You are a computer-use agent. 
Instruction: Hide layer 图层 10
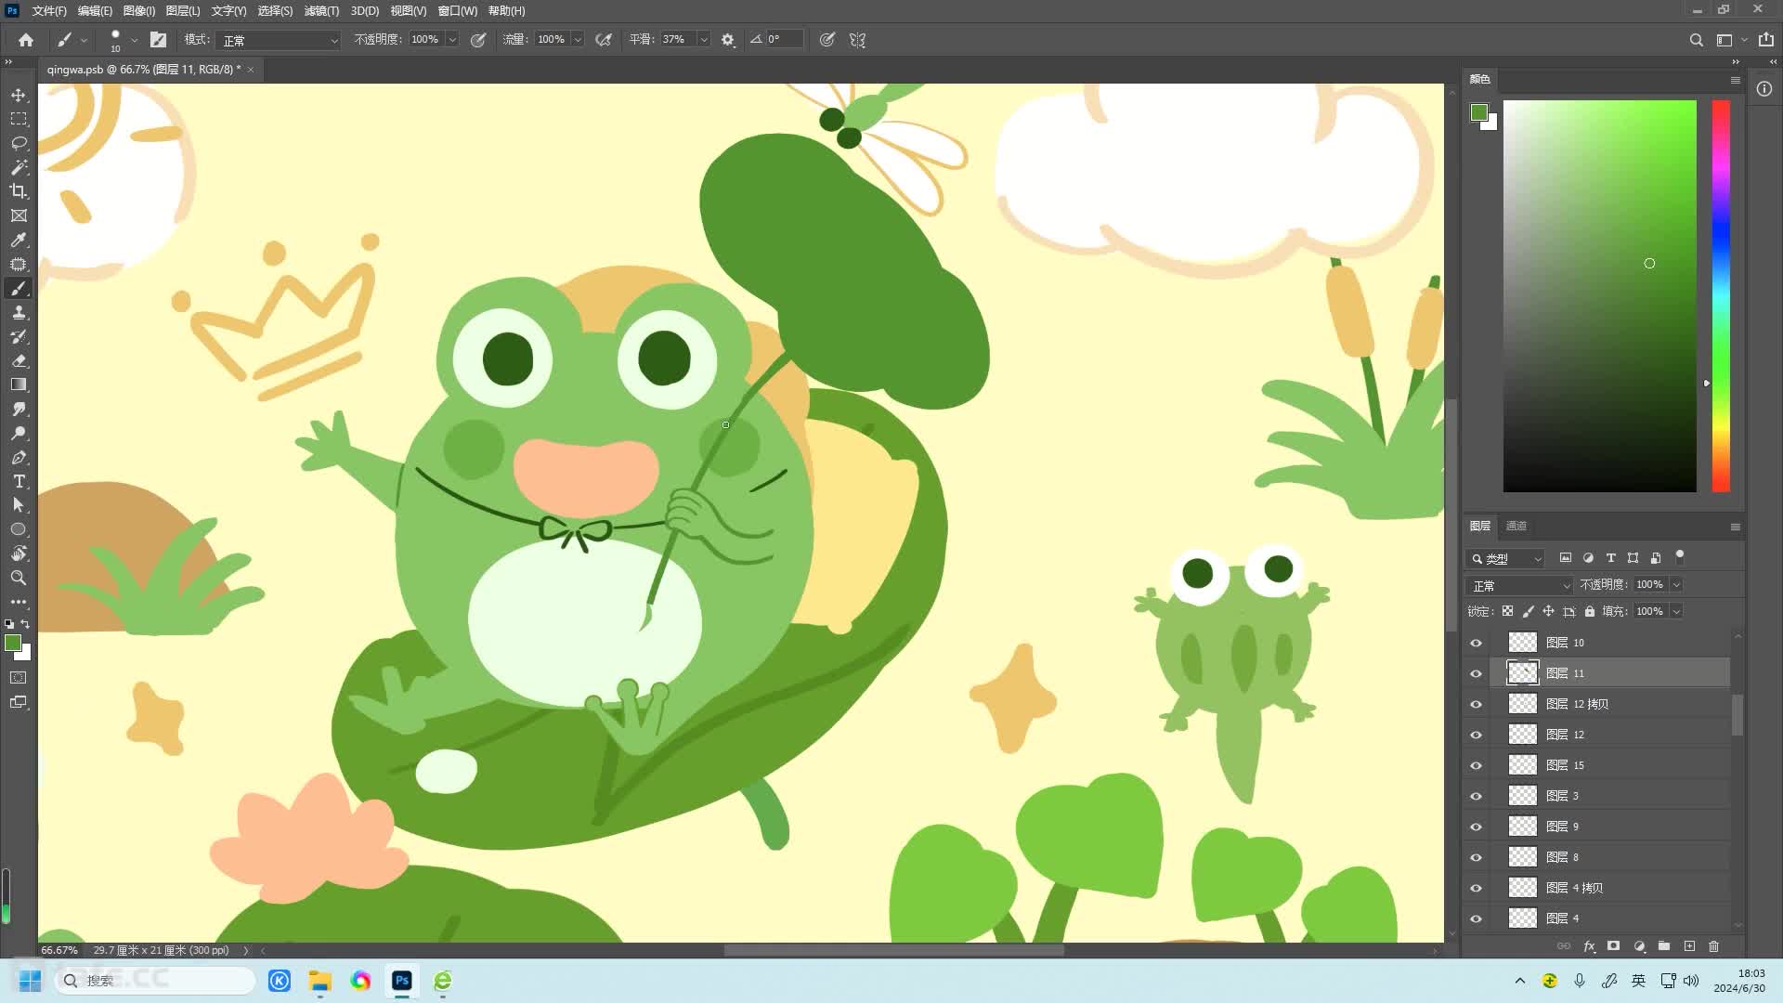pyautogui.click(x=1476, y=643)
